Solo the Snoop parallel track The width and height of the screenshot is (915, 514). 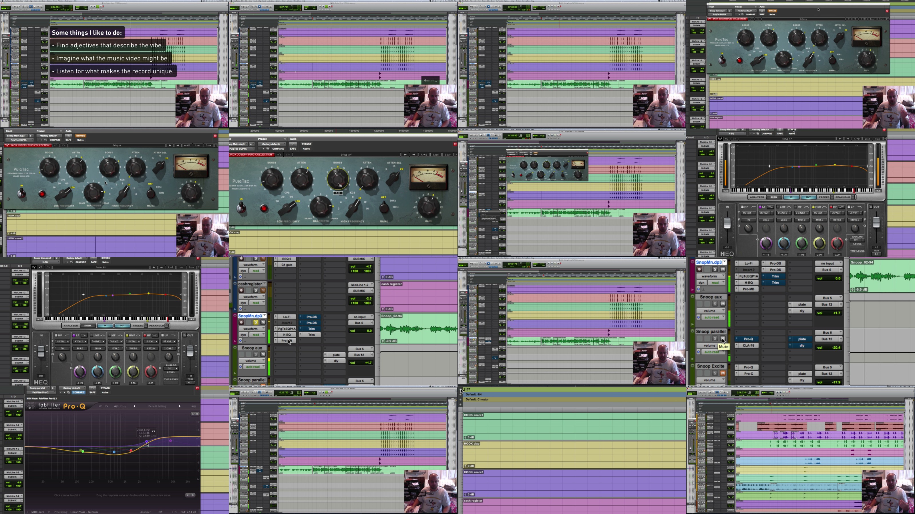(715, 338)
